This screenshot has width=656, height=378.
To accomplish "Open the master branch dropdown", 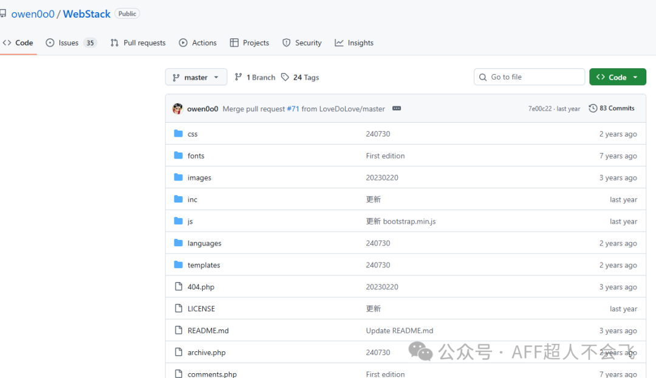I will click(196, 77).
